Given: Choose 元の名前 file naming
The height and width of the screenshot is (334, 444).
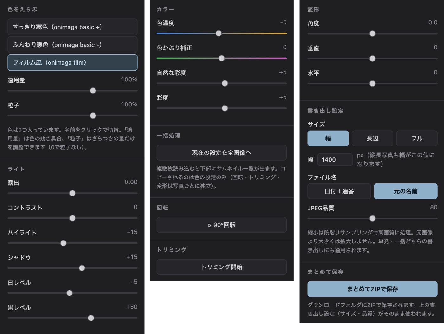Looking at the screenshot, I should click(406, 191).
